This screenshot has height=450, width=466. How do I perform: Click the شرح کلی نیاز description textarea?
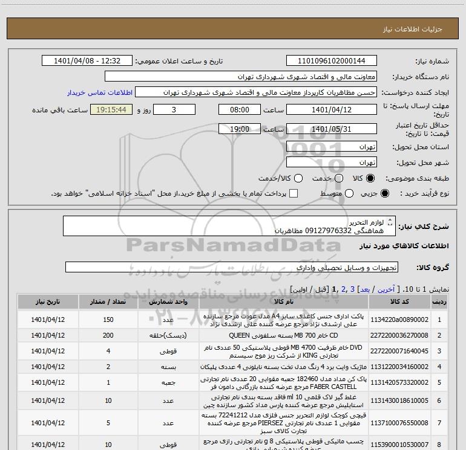[x=229, y=226]
